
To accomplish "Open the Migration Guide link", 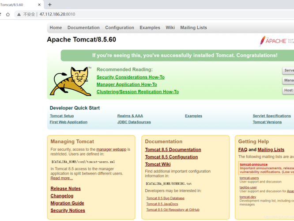I will 67,203.
